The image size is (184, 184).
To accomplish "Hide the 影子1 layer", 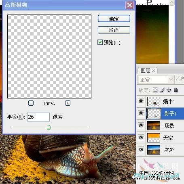I will (x=141, y=113).
